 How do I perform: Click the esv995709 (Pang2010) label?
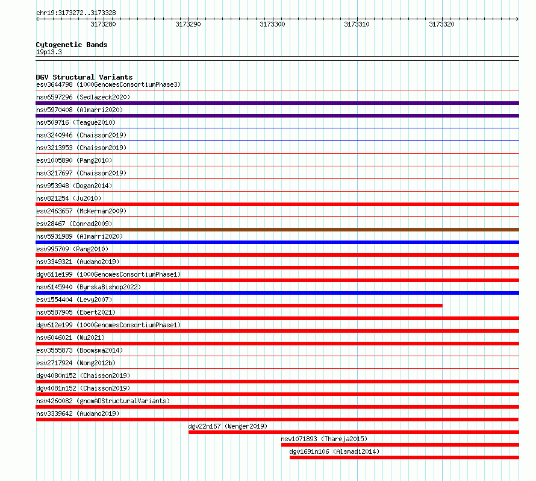72,249
